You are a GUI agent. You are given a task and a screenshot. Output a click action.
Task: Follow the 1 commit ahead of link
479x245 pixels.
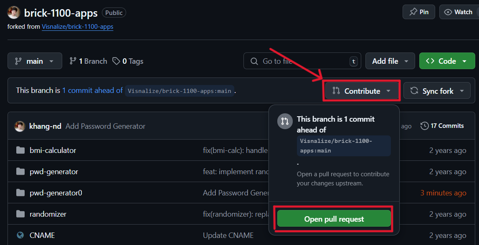92,90
